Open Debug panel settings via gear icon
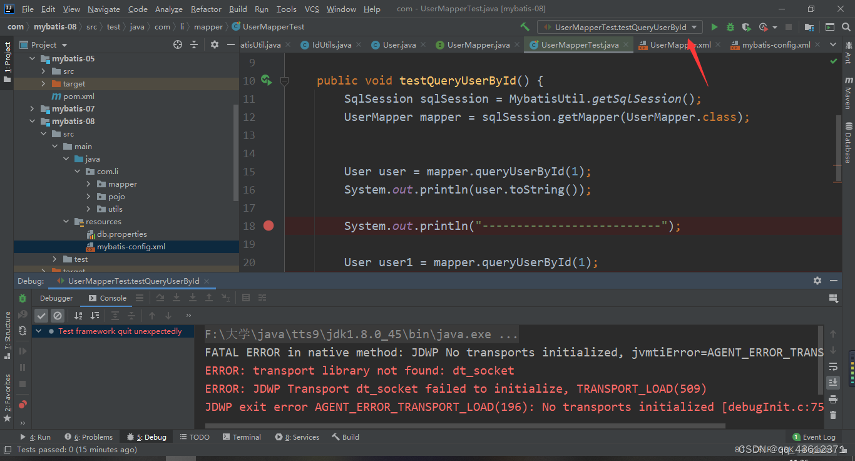Screen dimensions: 855x461 (x=817, y=281)
